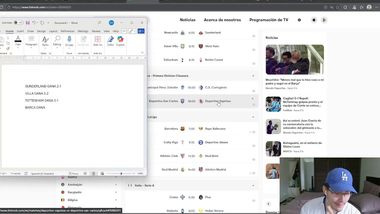
Task: Open the Comments button in Word ribbon
Action: pyautogui.click(x=124, y=31)
